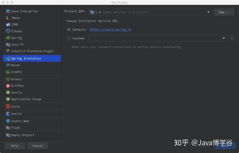
Task: Click the Project SDK 1.8 combo box
Action: click(x=150, y=12)
